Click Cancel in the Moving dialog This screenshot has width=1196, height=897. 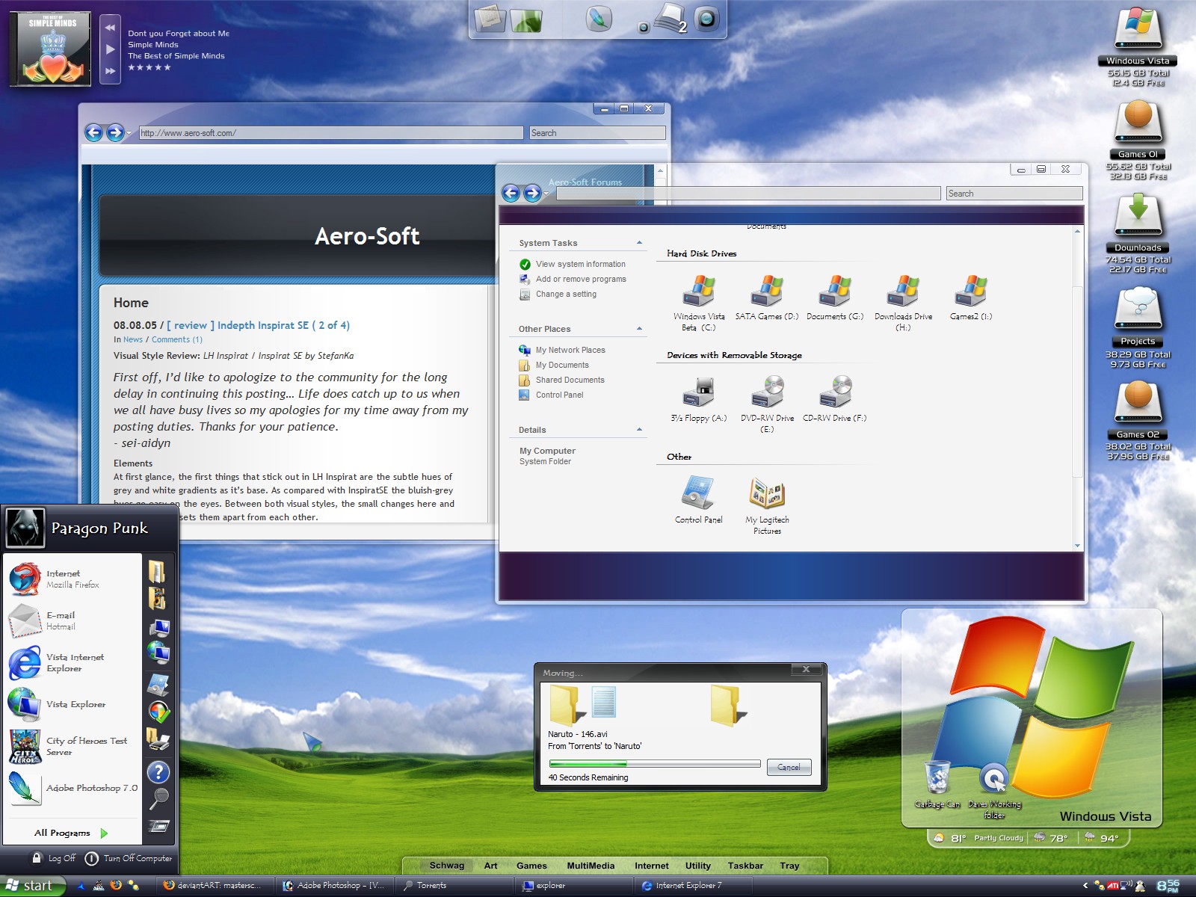tap(789, 767)
